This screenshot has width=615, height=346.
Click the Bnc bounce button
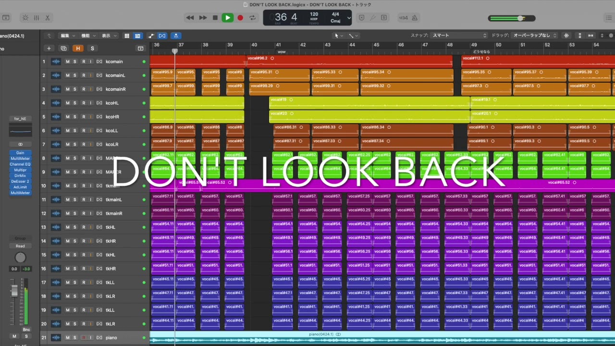(x=26, y=330)
